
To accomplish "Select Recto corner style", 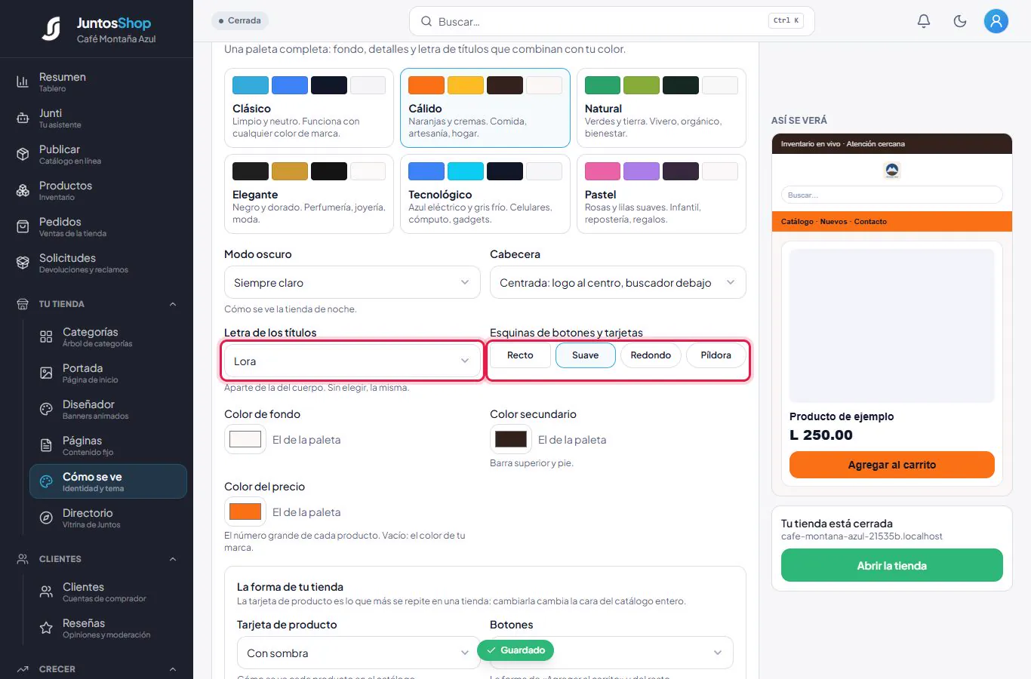I will click(520, 355).
